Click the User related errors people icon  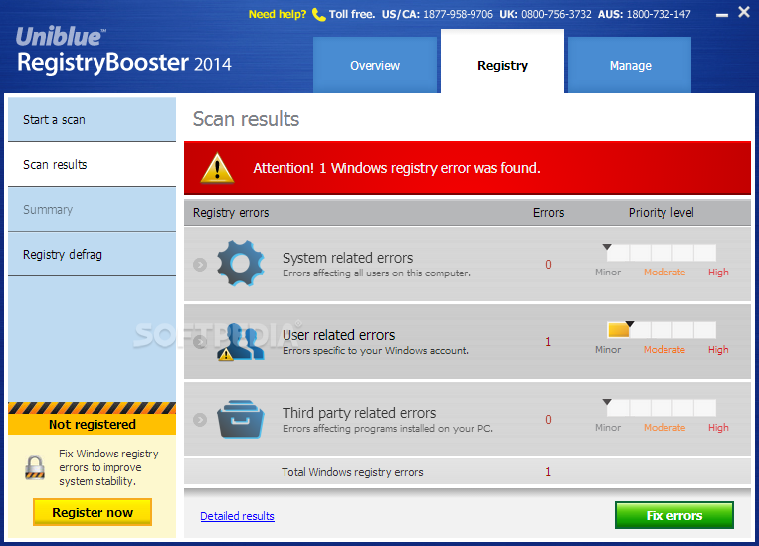(x=241, y=342)
